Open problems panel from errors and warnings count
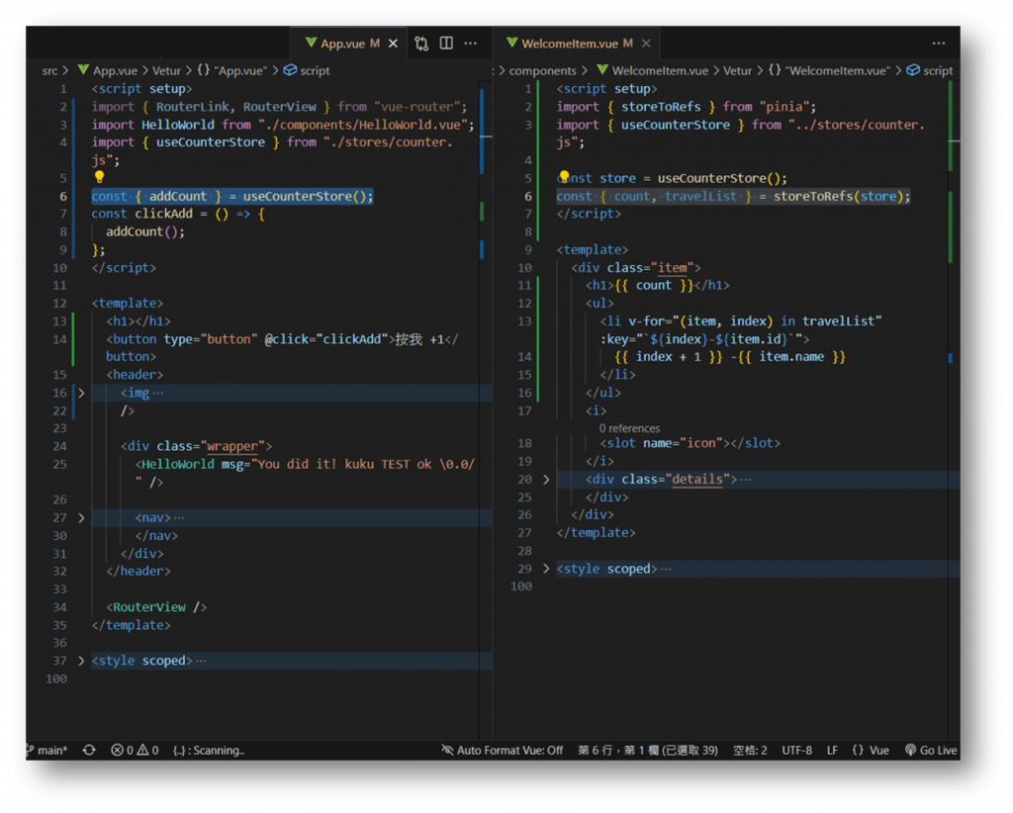Viewport: 1013px width, 813px height. (135, 751)
